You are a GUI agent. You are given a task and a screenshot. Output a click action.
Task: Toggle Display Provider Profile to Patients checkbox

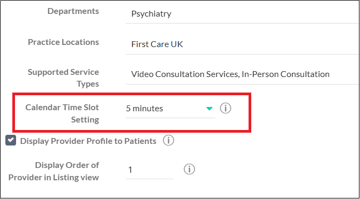coord(11,141)
